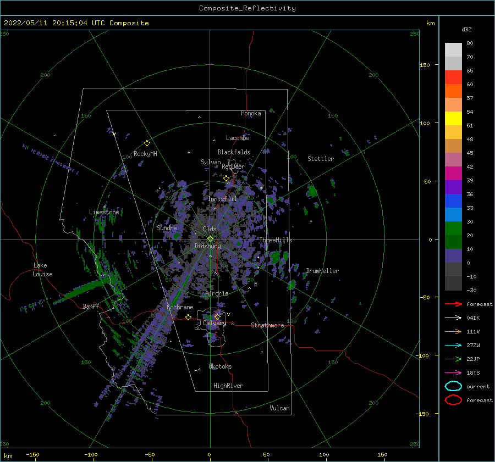Click the Okotoks town label
This screenshot has height=462, width=495.
pyautogui.click(x=220, y=366)
